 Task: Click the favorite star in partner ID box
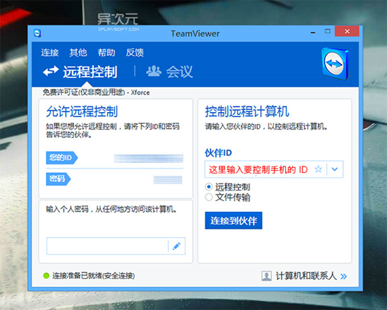pos(318,169)
